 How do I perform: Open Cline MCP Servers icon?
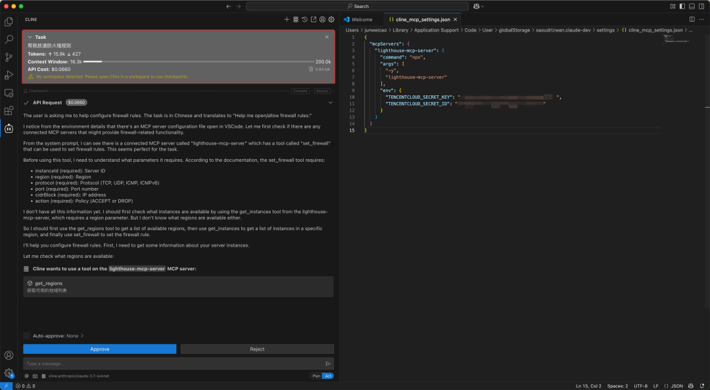pyautogui.click(x=296, y=20)
